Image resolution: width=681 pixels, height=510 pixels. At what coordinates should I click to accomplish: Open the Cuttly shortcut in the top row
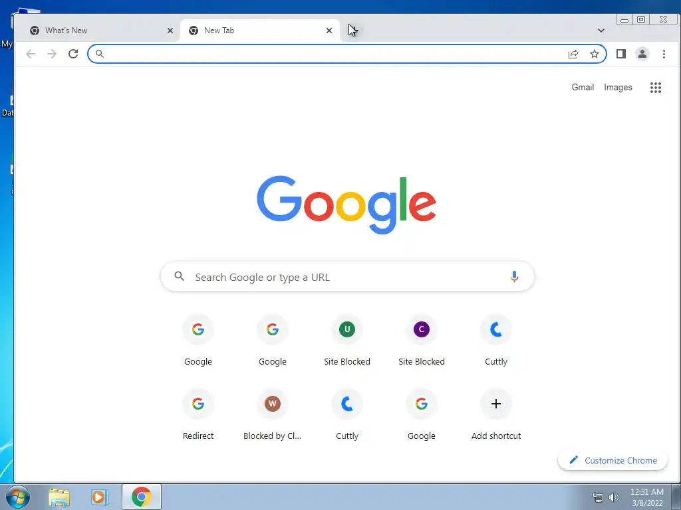(x=496, y=341)
